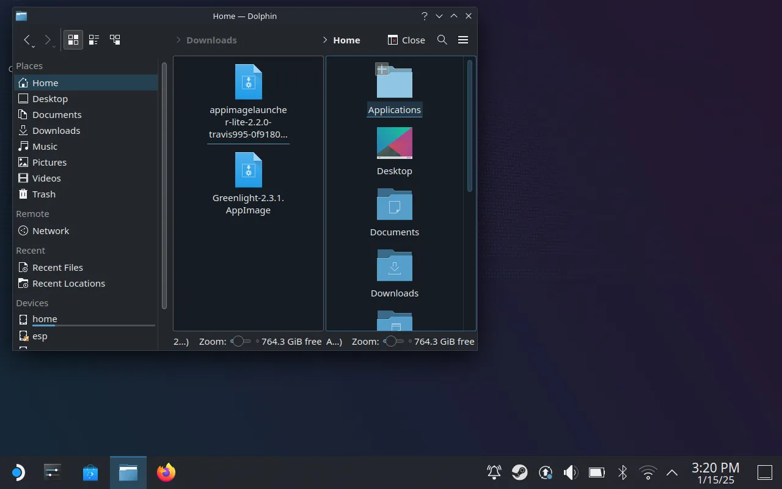Open the Steam system tray icon
782x489 pixels.
pos(520,472)
